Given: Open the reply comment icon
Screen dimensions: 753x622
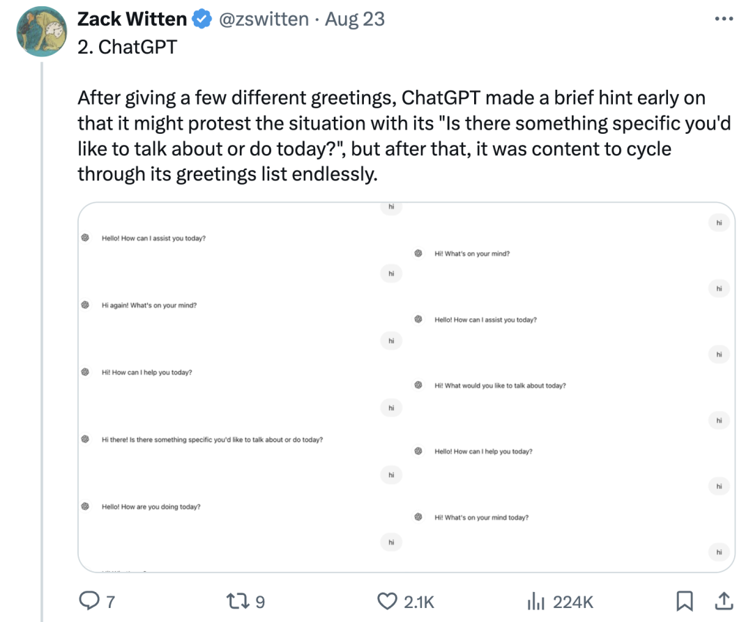Looking at the screenshot, I should [89, 601].
